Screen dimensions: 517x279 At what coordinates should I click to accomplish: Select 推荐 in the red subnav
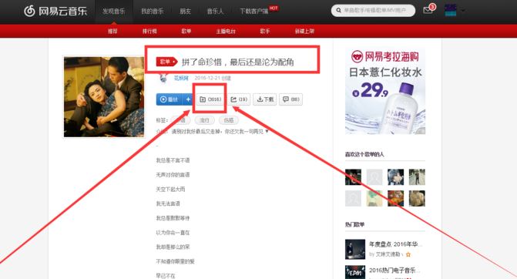tap(112, 31)
